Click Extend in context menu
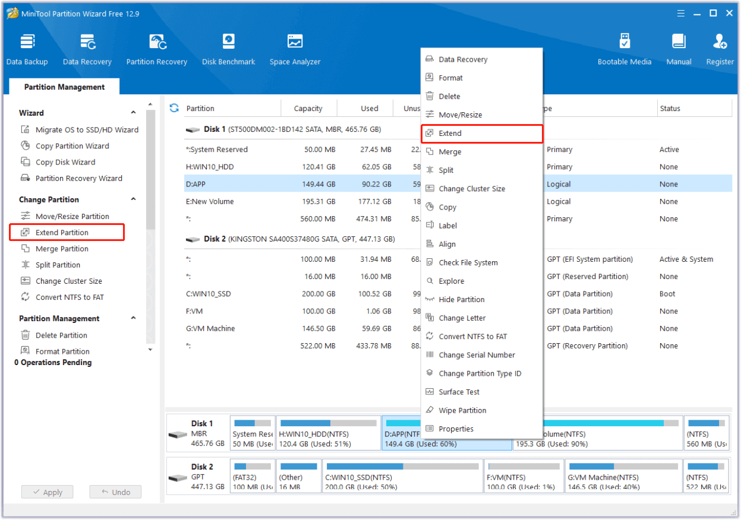Image resolution: width=741 pixels, height=520 pixels. click(x=482, y=133)
